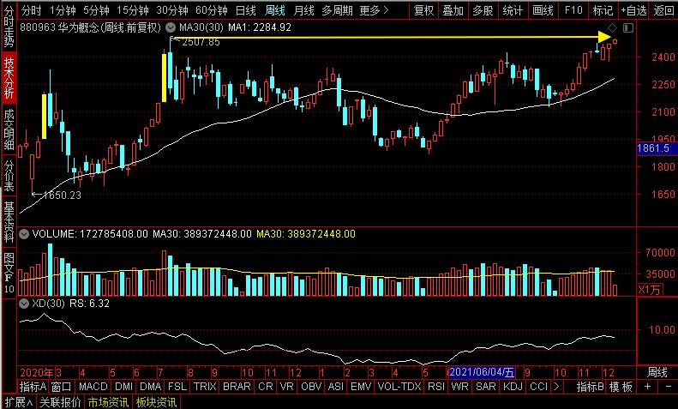Image resolution: width=678 pixels, height=409 pixels.
Task: Open the 多股 view
Action: (x=483, y=10)
